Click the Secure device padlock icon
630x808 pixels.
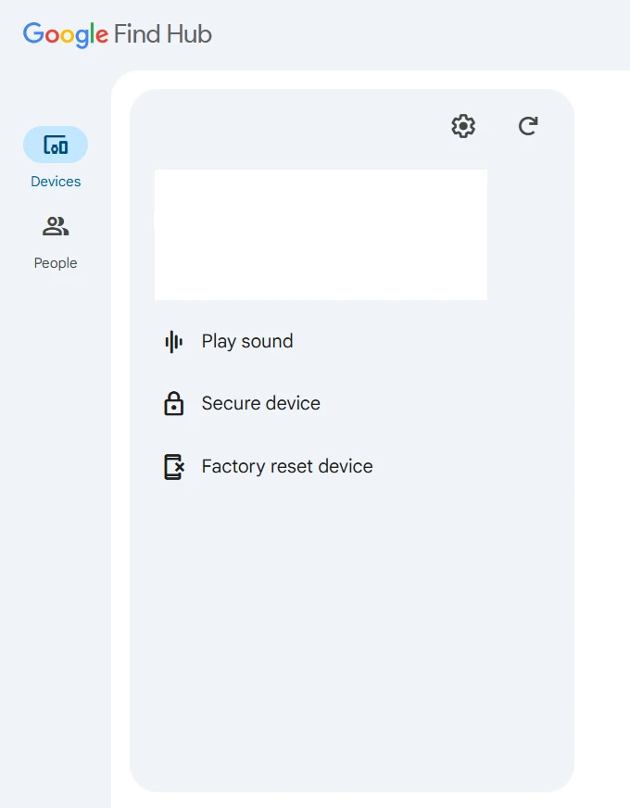(x=173, y=404)
